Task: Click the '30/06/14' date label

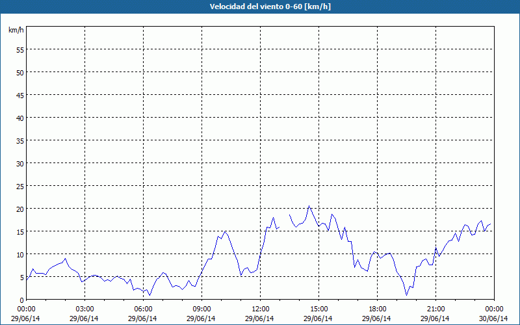Action: 493,318
